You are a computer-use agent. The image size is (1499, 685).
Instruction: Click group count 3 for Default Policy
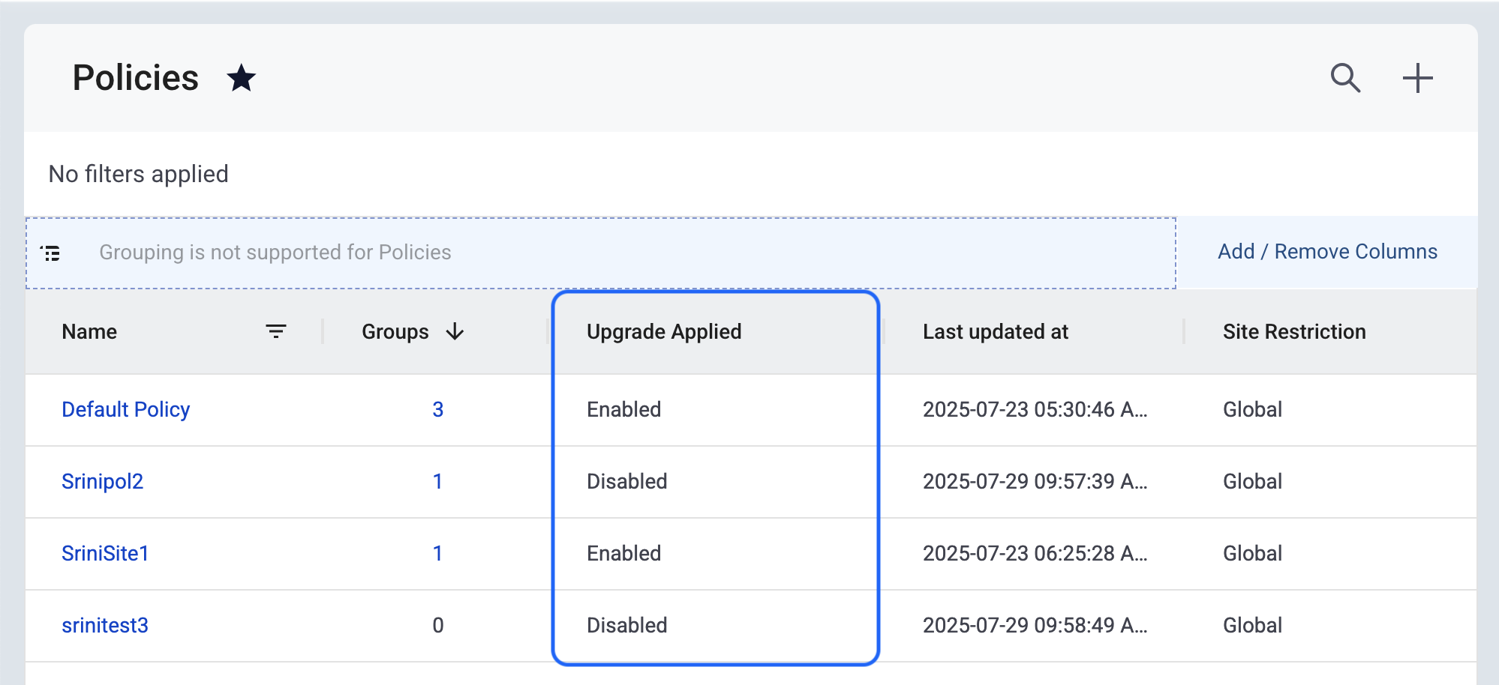(x=437, y=409)
